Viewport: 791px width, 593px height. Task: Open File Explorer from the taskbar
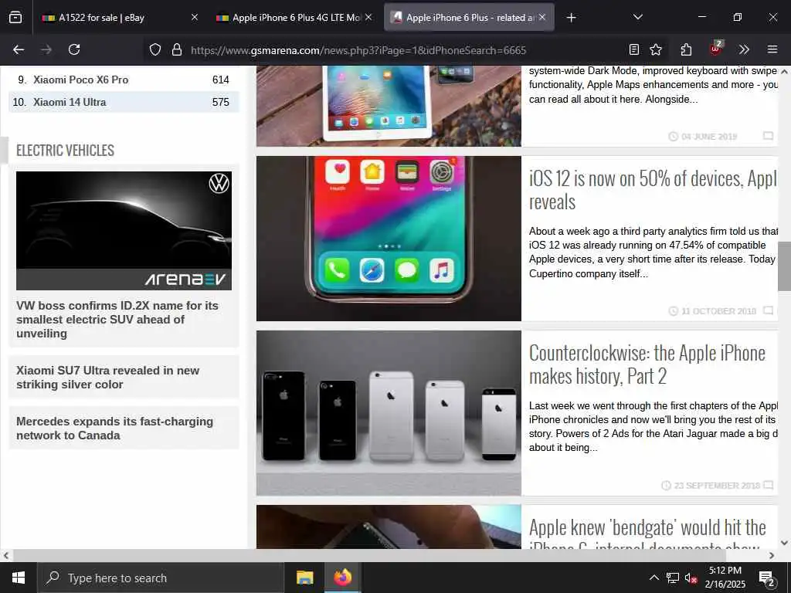click(x=304, y=578)
